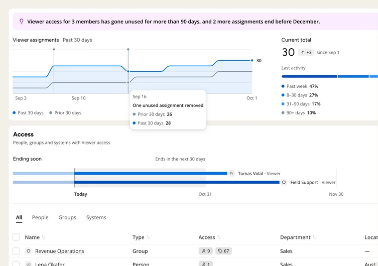Tick the select-all checkbox in table header
Screen dimensions: 378x266
tap(16, 237)
